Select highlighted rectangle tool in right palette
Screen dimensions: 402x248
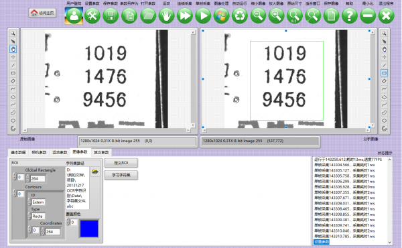click(x=384, y=73)
